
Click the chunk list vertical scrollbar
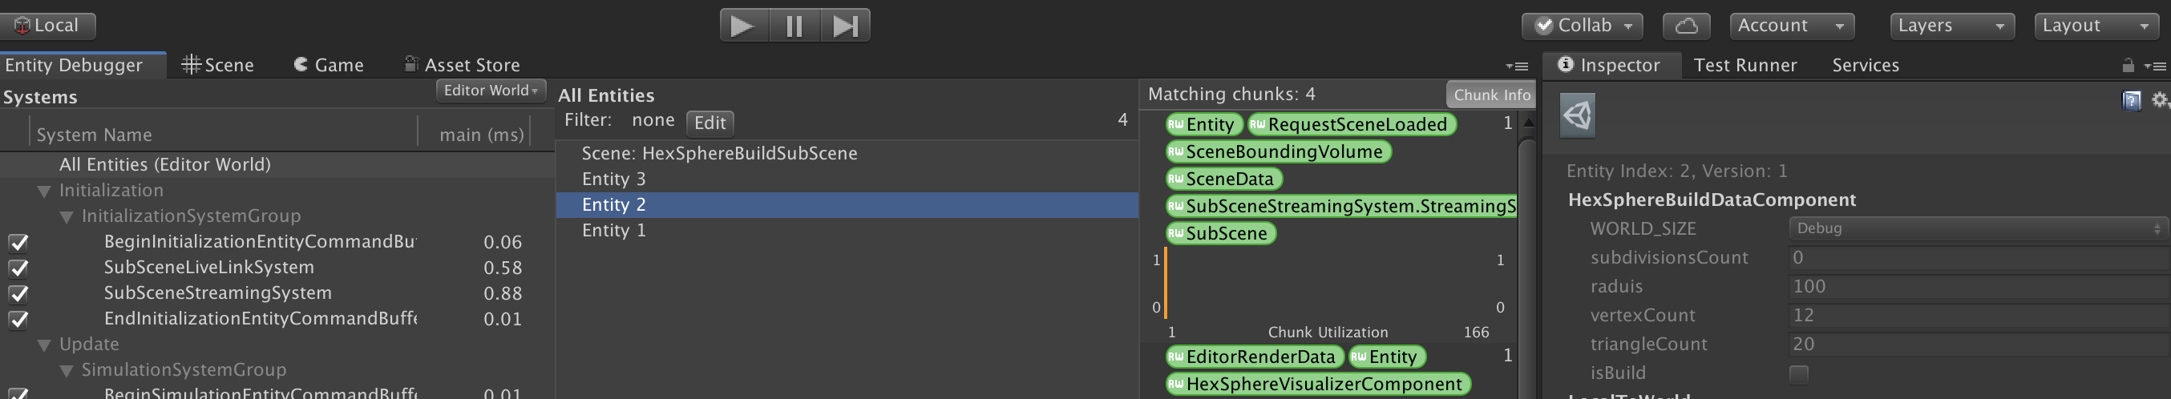pyautogui.click(x=1526, y=252)
